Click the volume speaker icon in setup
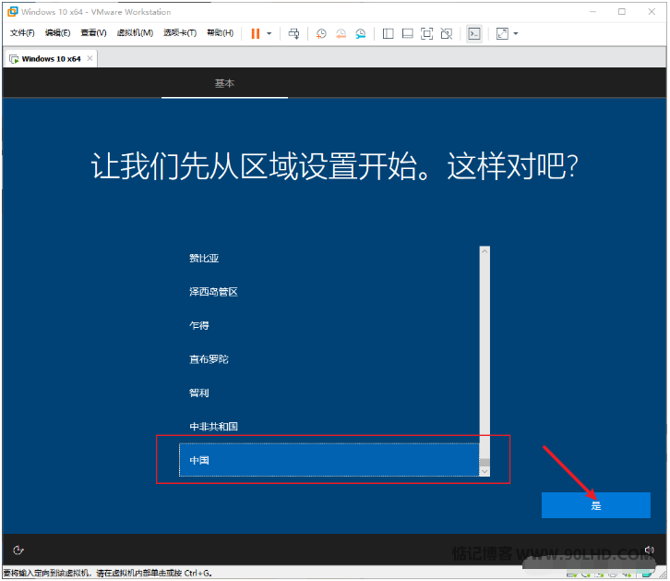Viewport: 670px width, 581px height. (x=650, y=550)
